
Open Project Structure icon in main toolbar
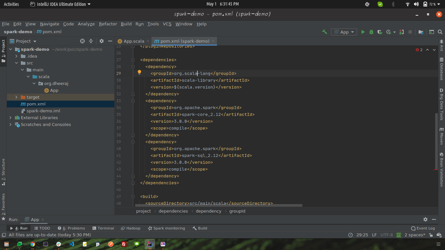pyautogui.click(x=421, y=32)
